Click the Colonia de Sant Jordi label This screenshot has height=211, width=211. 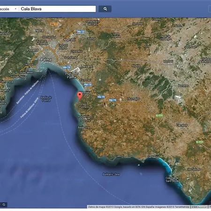[172, 179]
